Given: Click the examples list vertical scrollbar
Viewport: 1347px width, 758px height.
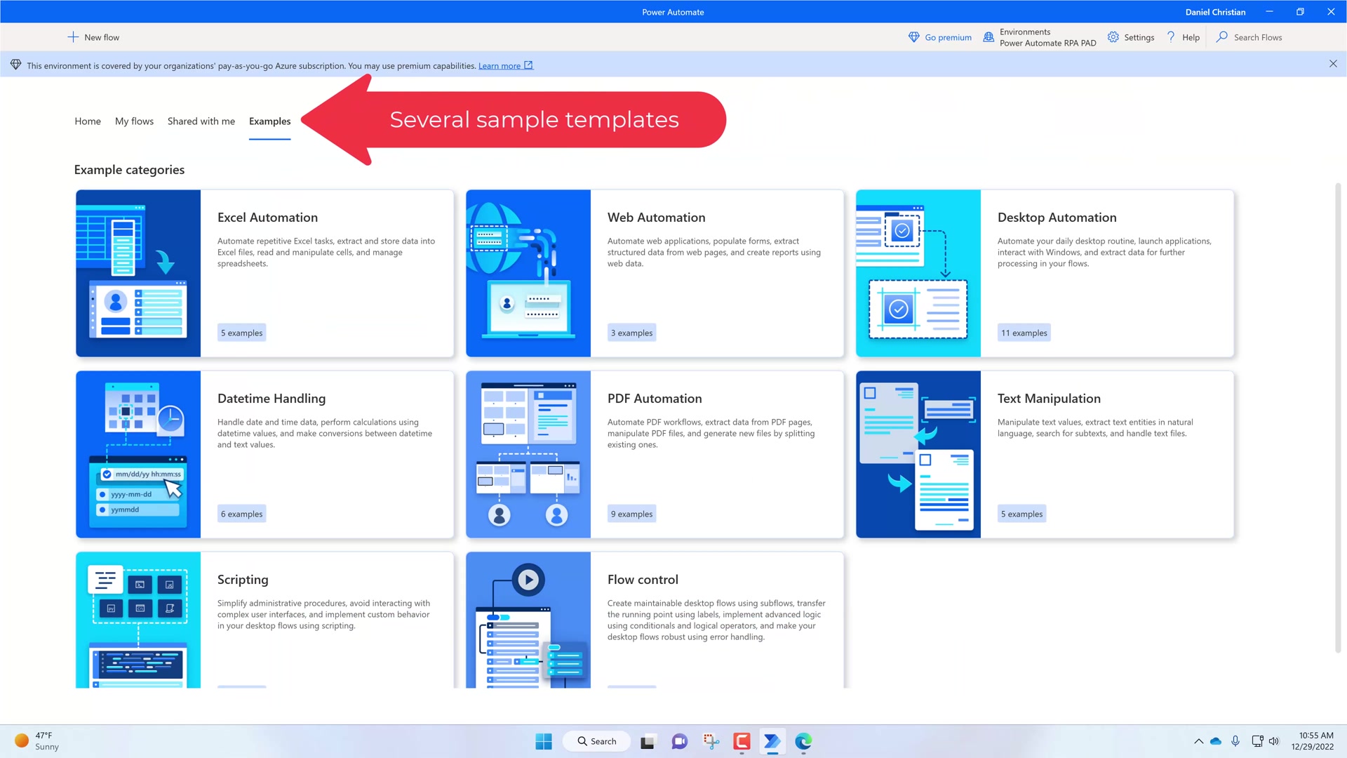Looking at the screenshot, I should click(1338, 418).
